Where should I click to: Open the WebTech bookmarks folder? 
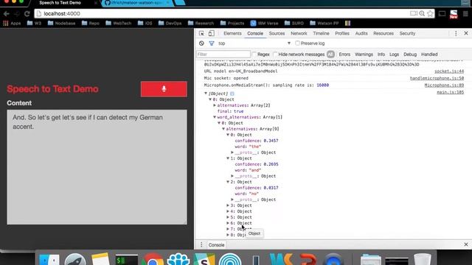tap(119, 23)
